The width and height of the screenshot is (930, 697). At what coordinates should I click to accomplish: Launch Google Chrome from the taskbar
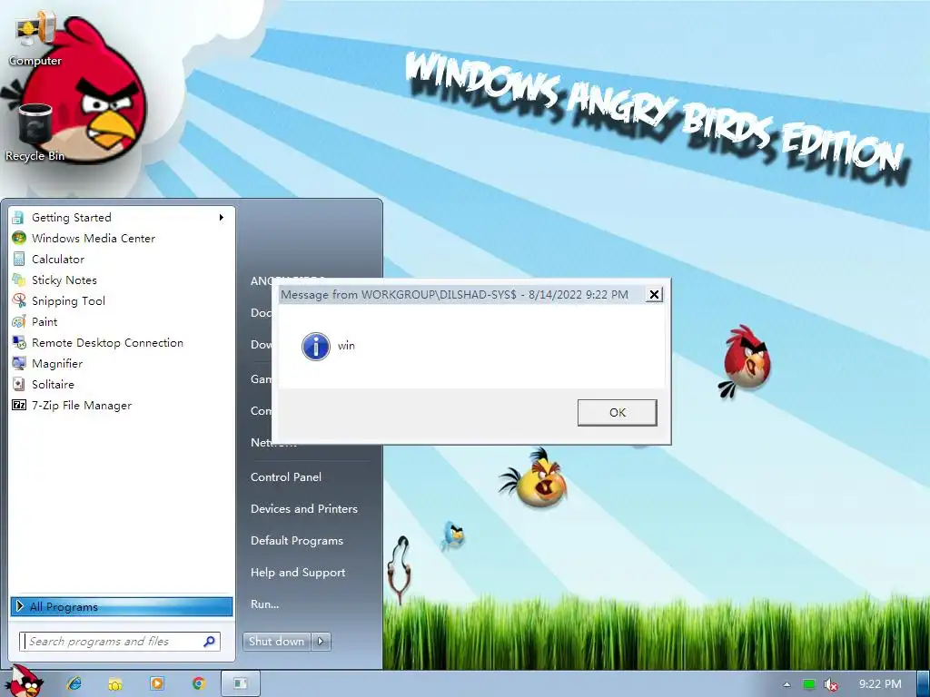click(199, 683)
